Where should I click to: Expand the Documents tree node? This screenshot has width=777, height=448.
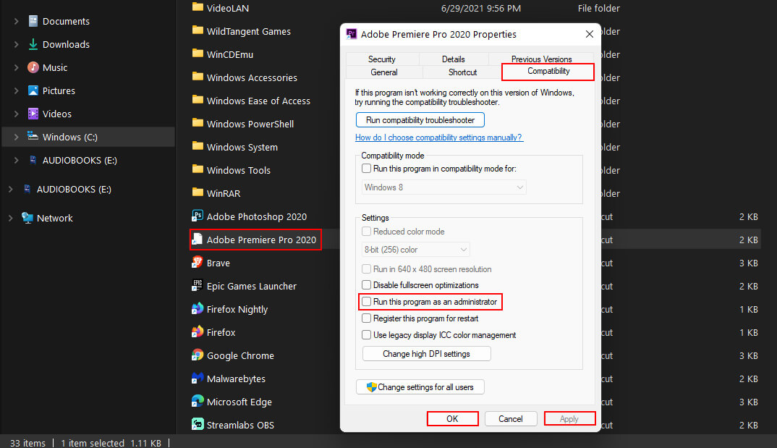(16, 21)
